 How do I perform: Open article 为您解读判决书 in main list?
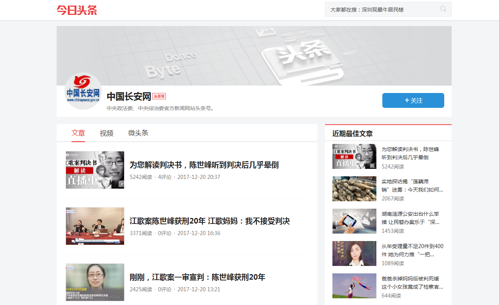tap(204, 165)
